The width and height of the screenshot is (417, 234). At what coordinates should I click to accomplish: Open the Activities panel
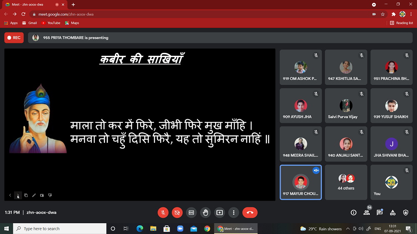pyautogui.click(x=393, y=212)
